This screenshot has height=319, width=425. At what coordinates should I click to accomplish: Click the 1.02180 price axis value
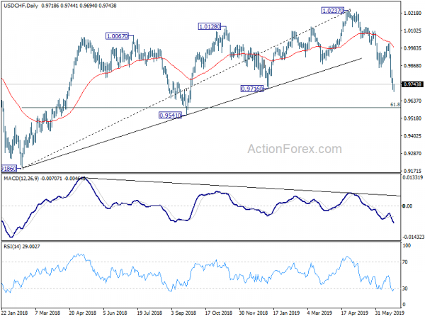412,13
